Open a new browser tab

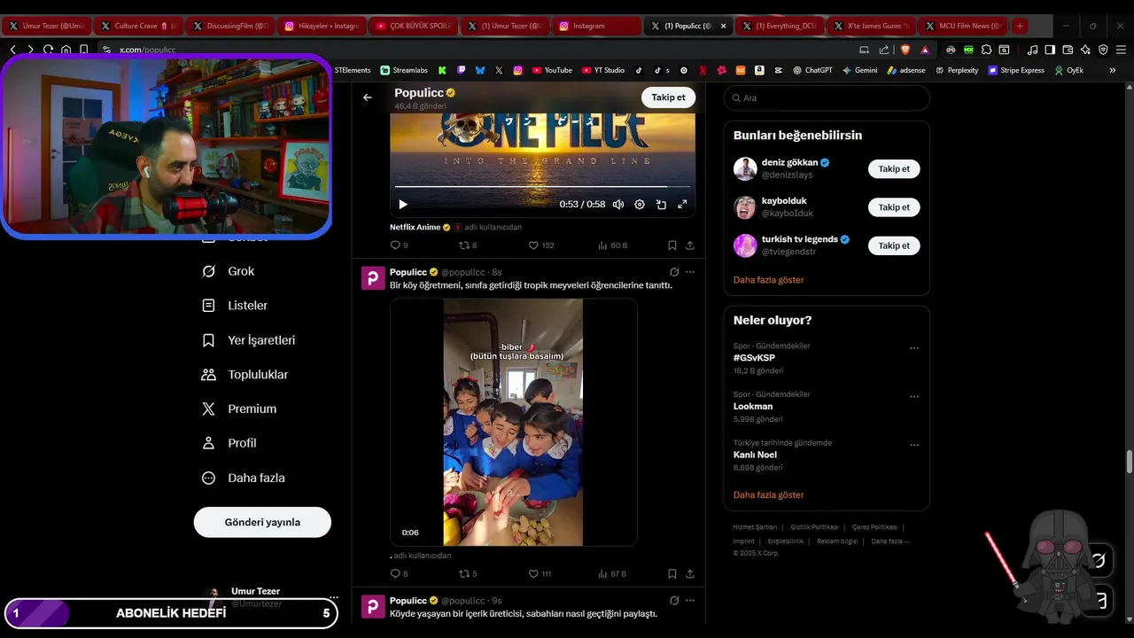[x=1020, y=26]
